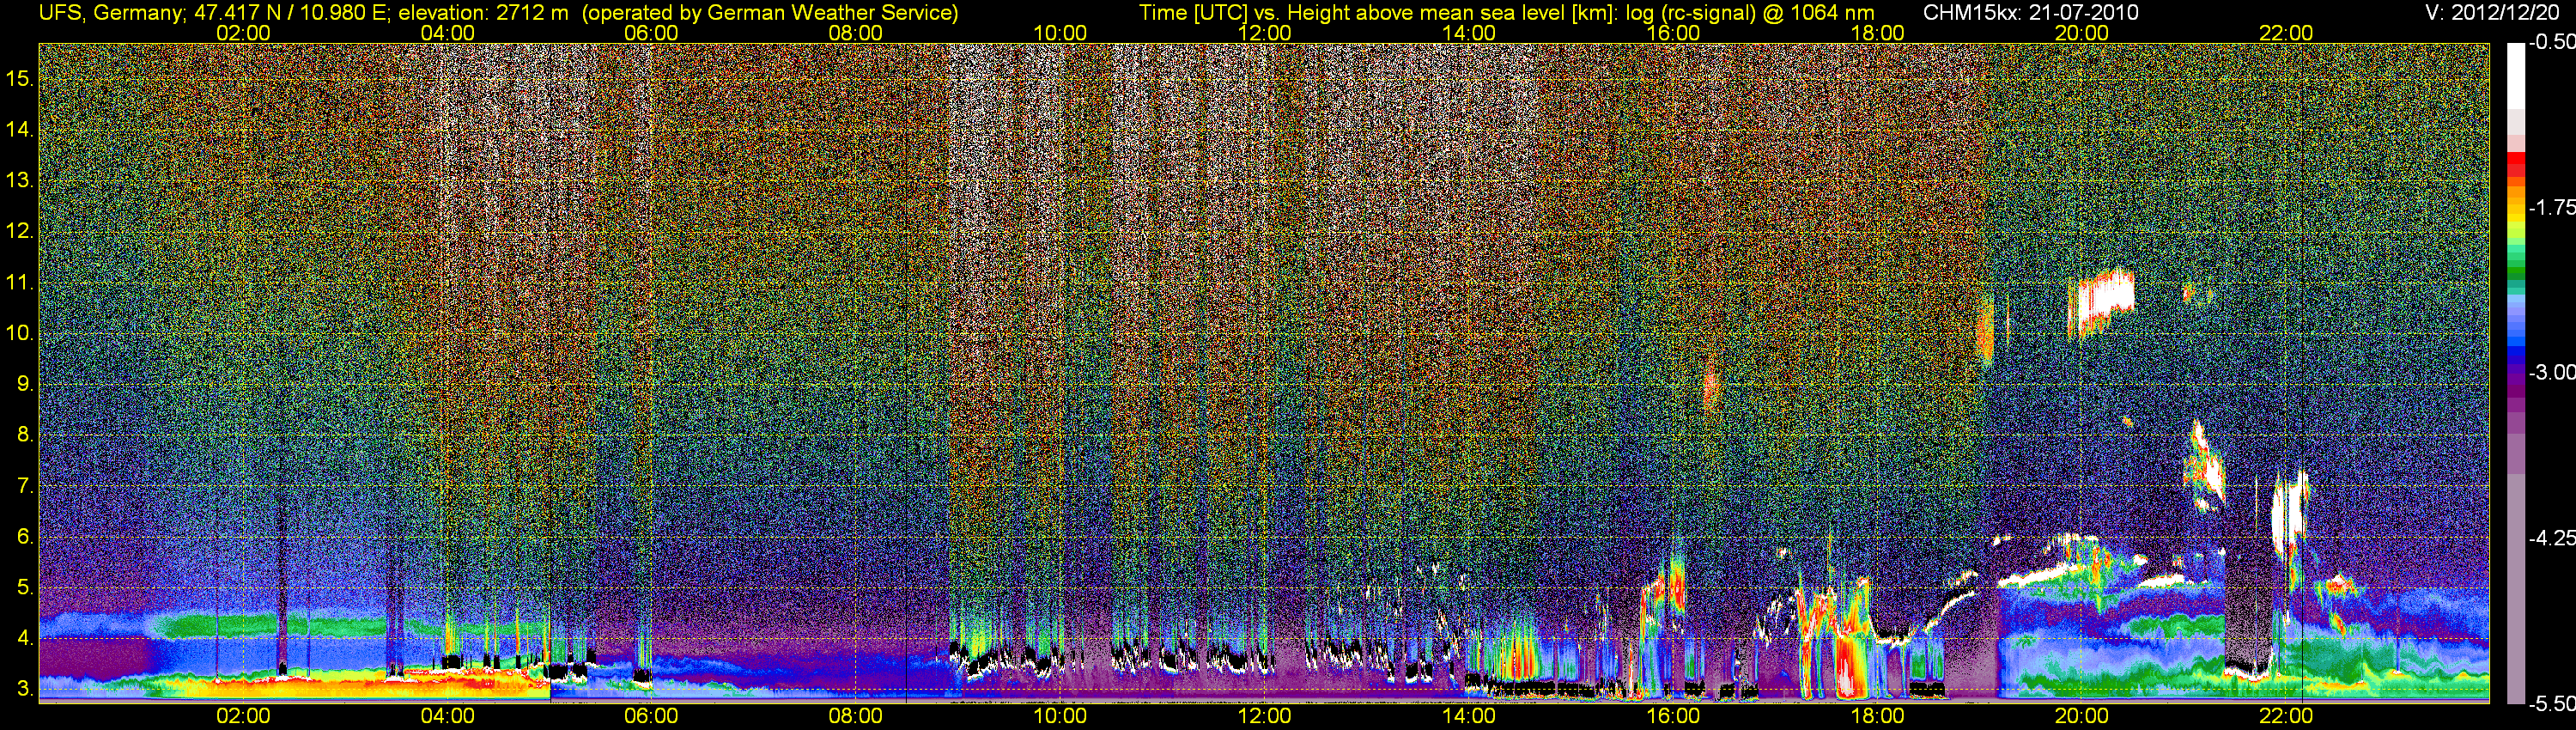The height and width of the screenshot is (730, 2576).
Task: Click the color scale value "-3.00"
Action: pos(2551,373)
